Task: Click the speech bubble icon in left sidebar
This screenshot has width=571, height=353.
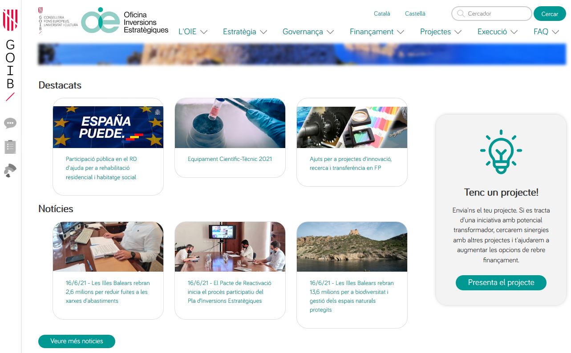Action: pos(10,123)
